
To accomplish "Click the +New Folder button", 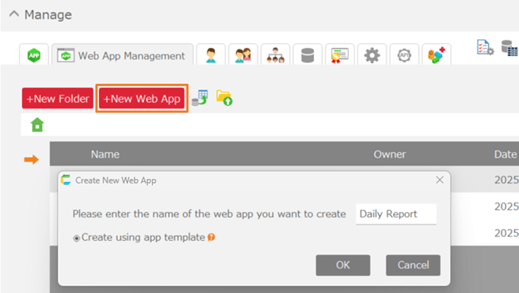I will tap(57, 99).
